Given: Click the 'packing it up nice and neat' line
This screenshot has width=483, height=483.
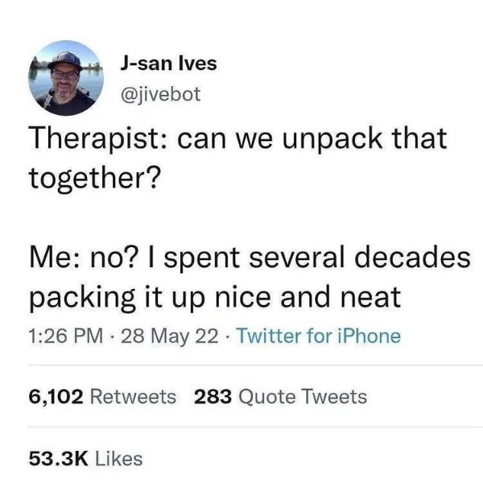Looking at the screenshot, I should pyautogui.click(x=215, y=298).
